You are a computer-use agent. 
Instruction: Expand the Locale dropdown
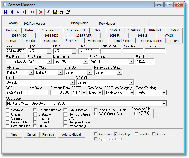pyautogui.click(x=72, y=83)
